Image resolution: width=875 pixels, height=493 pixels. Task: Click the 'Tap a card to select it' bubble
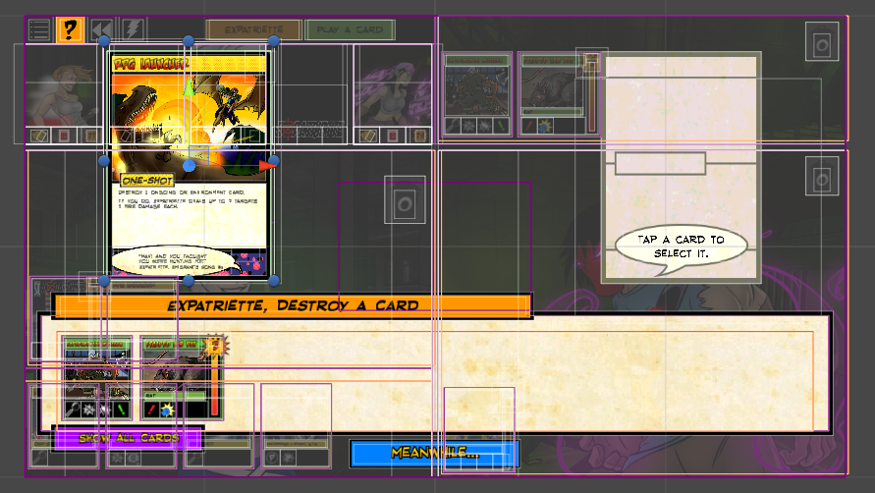click(x=681, y=247)
